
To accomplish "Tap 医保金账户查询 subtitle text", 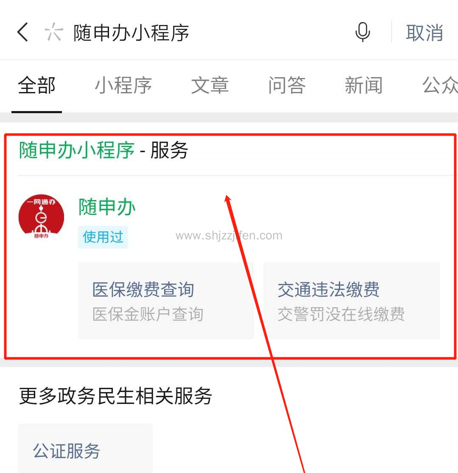I will 148,314.
